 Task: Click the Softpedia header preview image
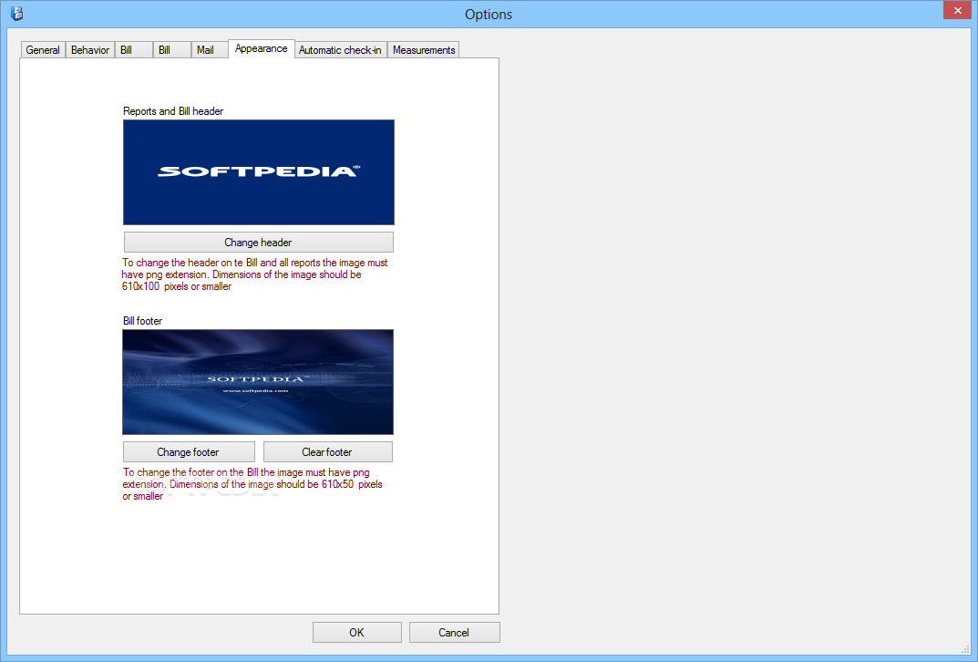[259, 172]
